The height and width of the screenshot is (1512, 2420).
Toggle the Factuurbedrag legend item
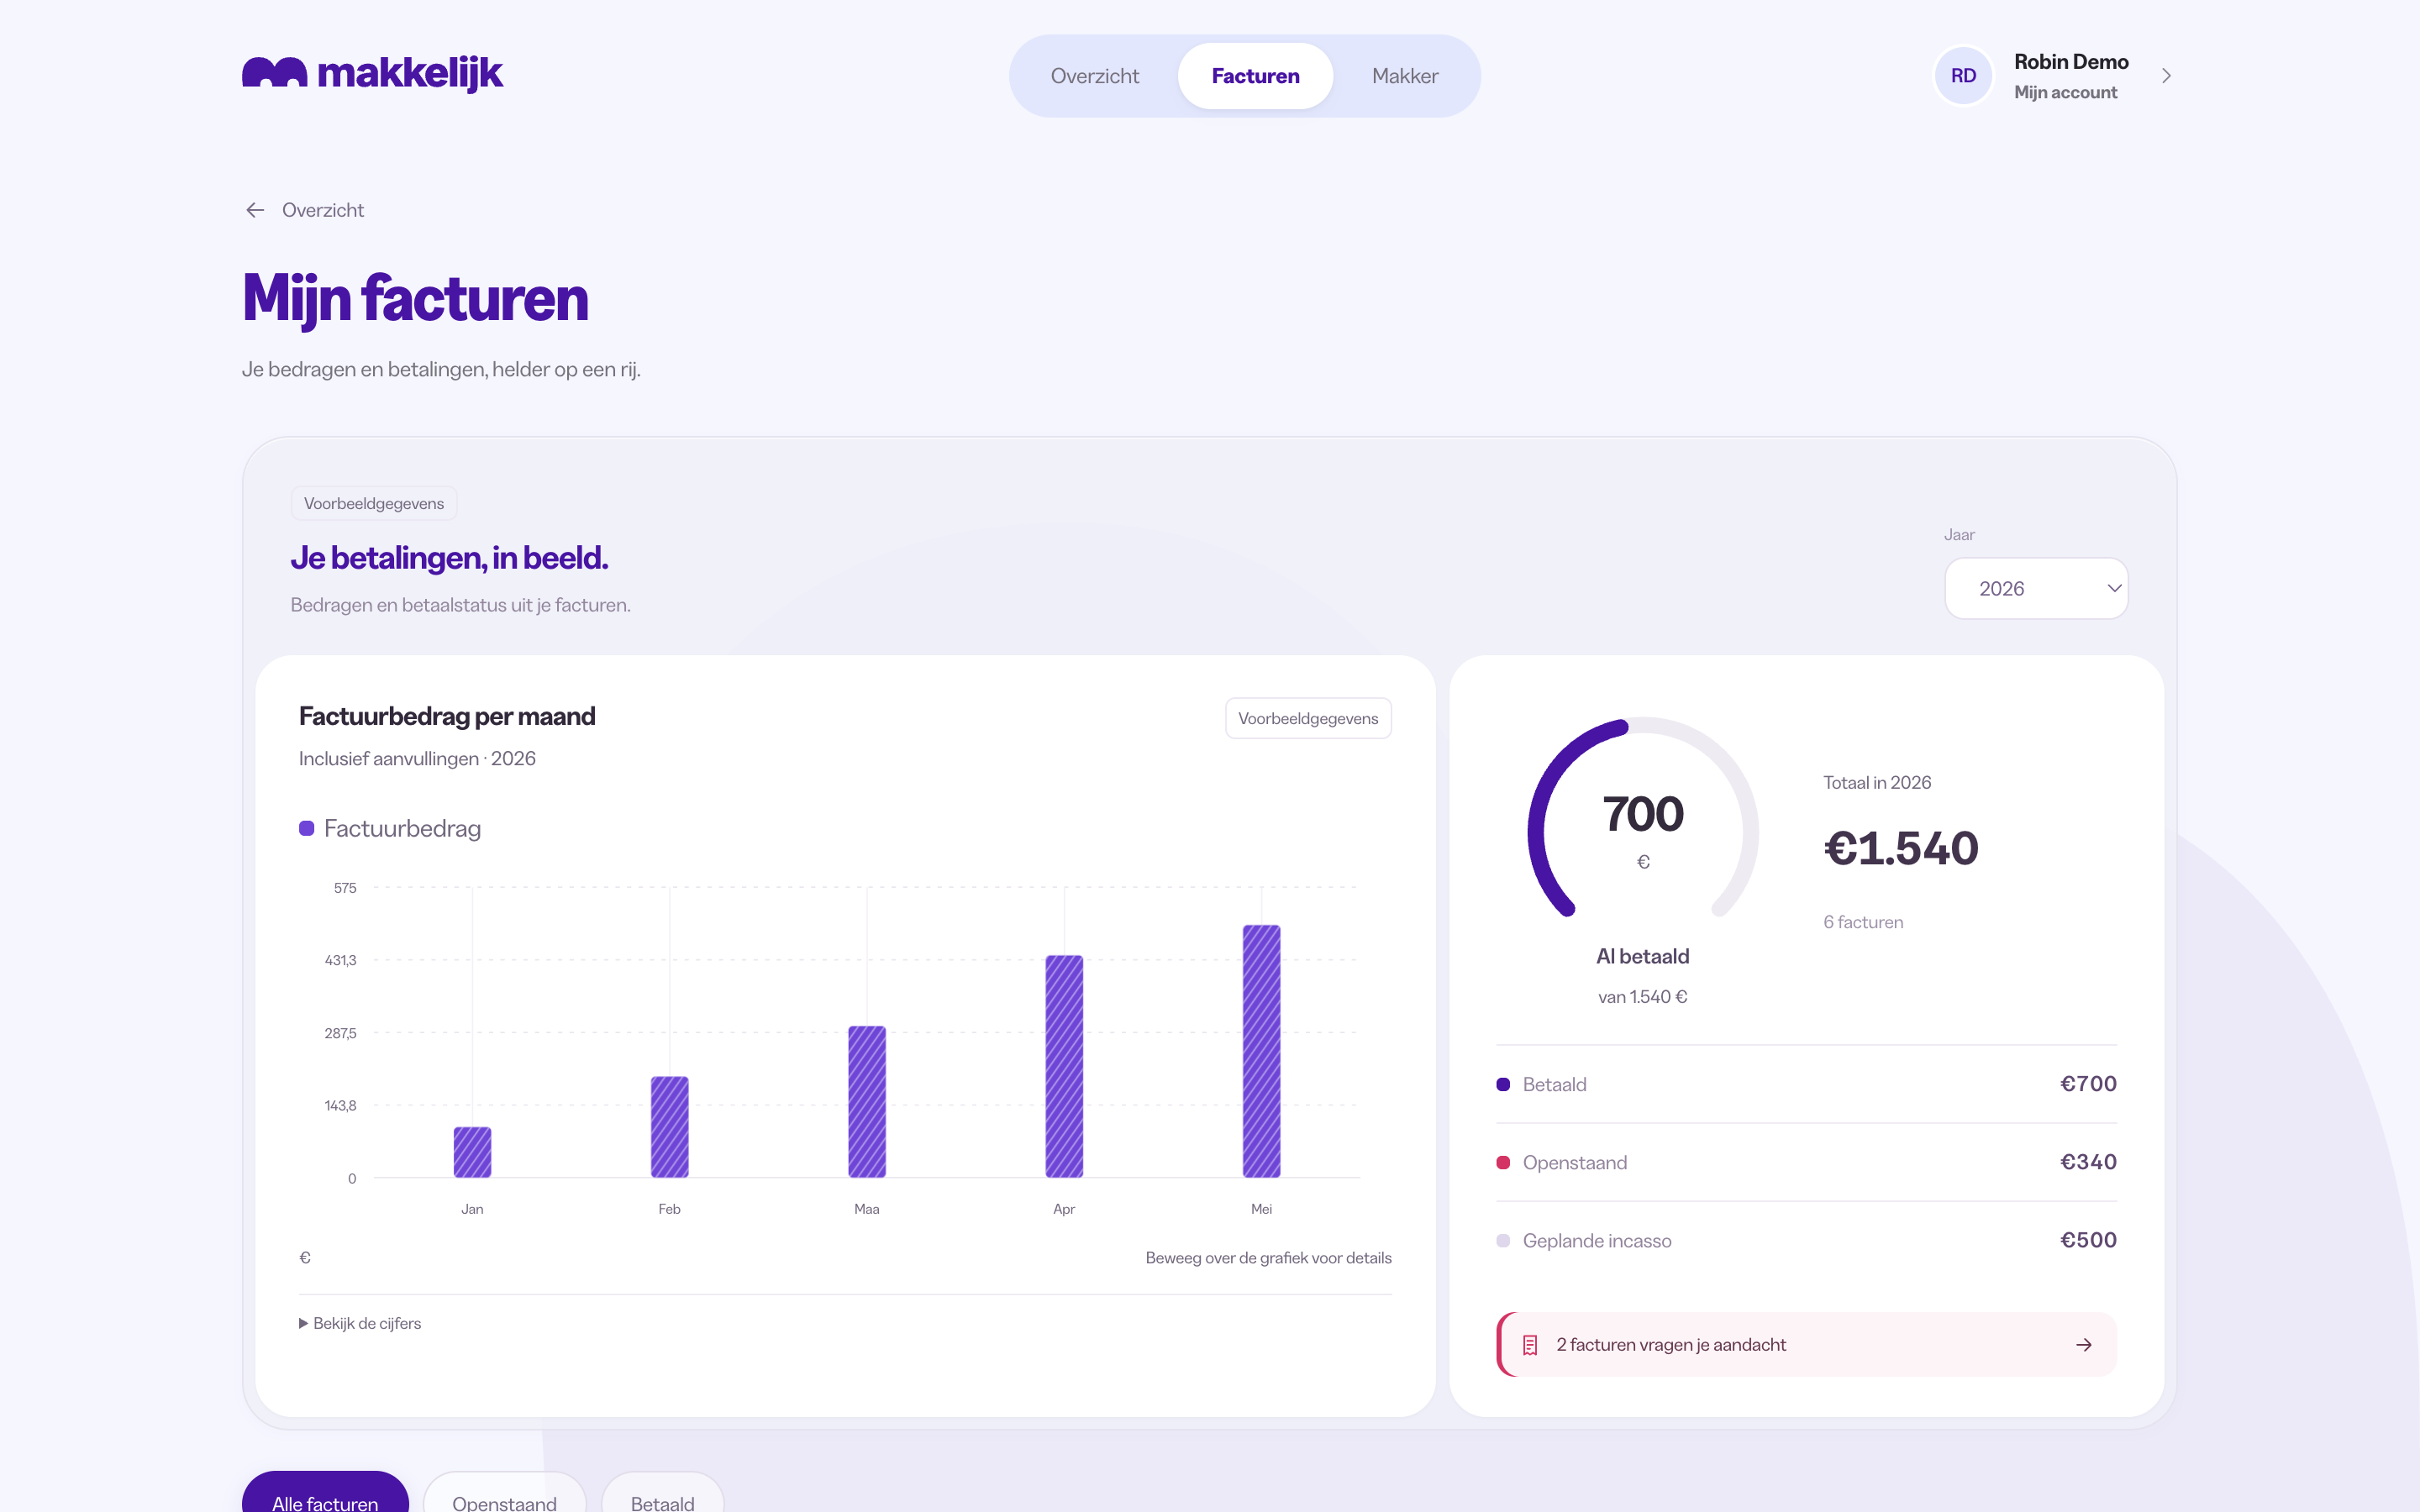[x=391, y=828]
